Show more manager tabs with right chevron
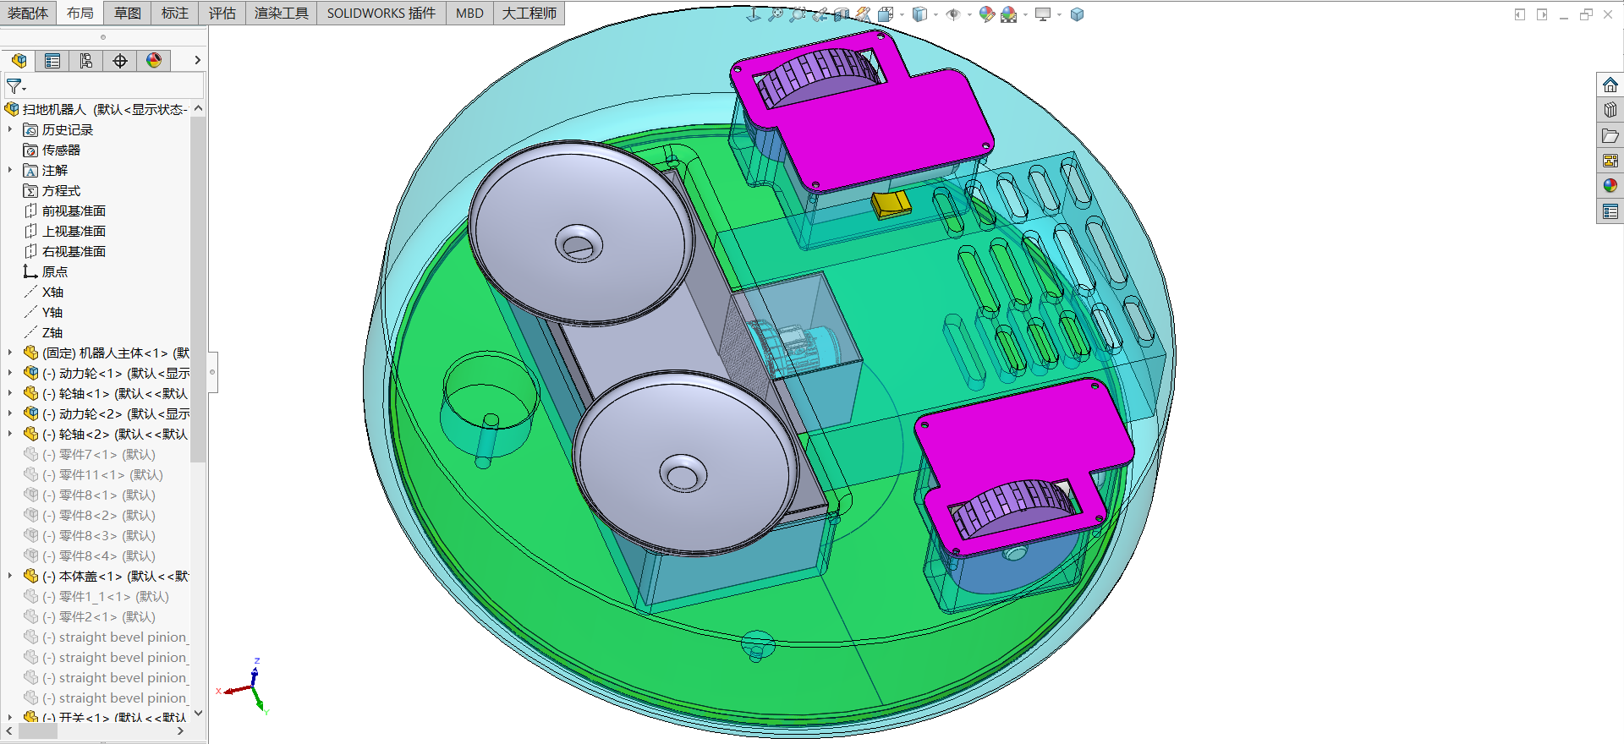 click(x=197, y=60)
